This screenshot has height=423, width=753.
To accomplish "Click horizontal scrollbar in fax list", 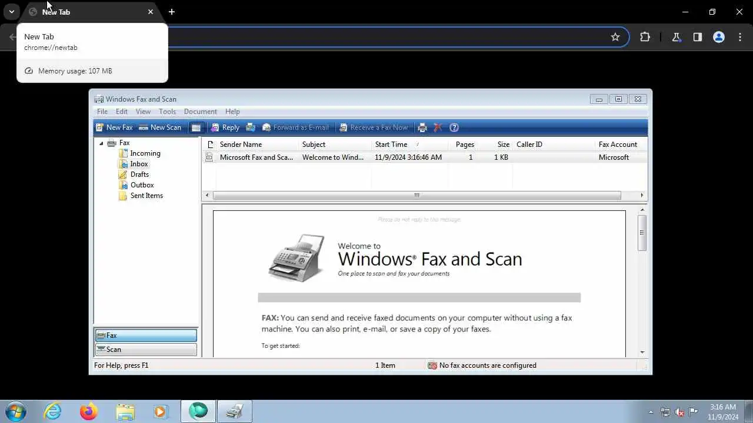I will click(417, 196).
